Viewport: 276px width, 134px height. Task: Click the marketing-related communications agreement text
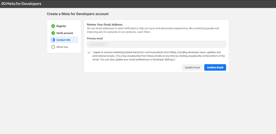coord(159,56)
